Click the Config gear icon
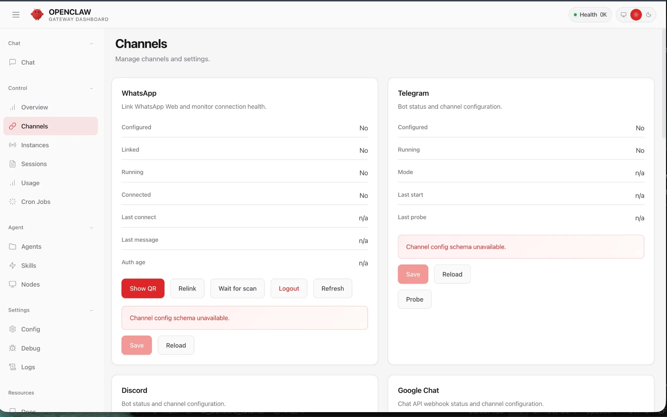 pos(12,329)
